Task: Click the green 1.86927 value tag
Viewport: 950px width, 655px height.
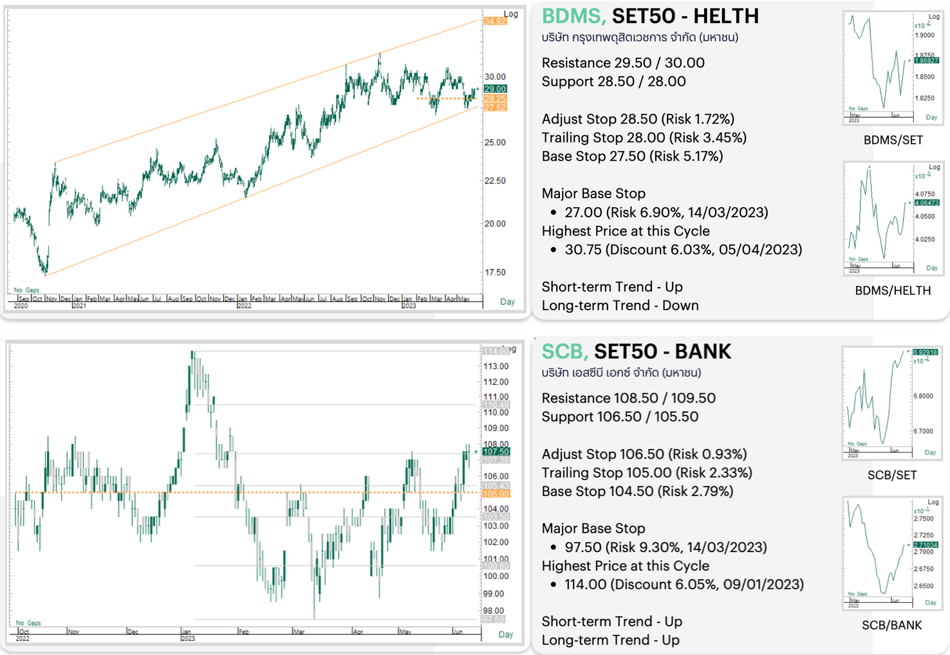Action: 927,60
